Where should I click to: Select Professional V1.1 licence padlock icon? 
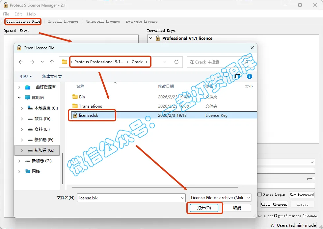click(158, 38)
